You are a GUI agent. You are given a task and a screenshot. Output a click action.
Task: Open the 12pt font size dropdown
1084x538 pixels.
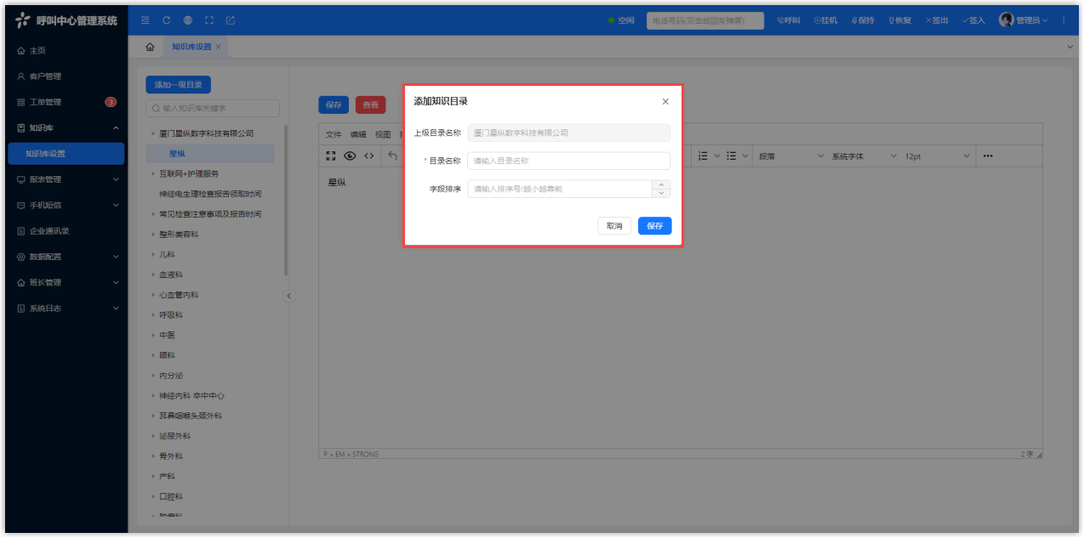pyautogui.click(x=937, y=156)
